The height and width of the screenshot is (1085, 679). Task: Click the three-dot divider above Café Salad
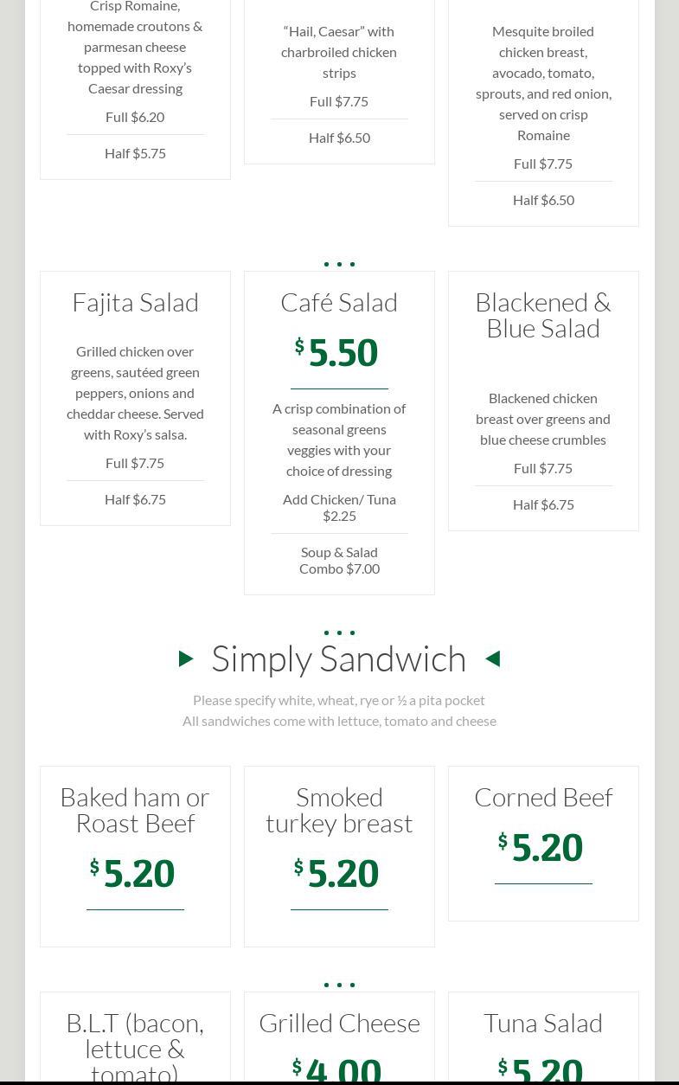coord(339,264)
